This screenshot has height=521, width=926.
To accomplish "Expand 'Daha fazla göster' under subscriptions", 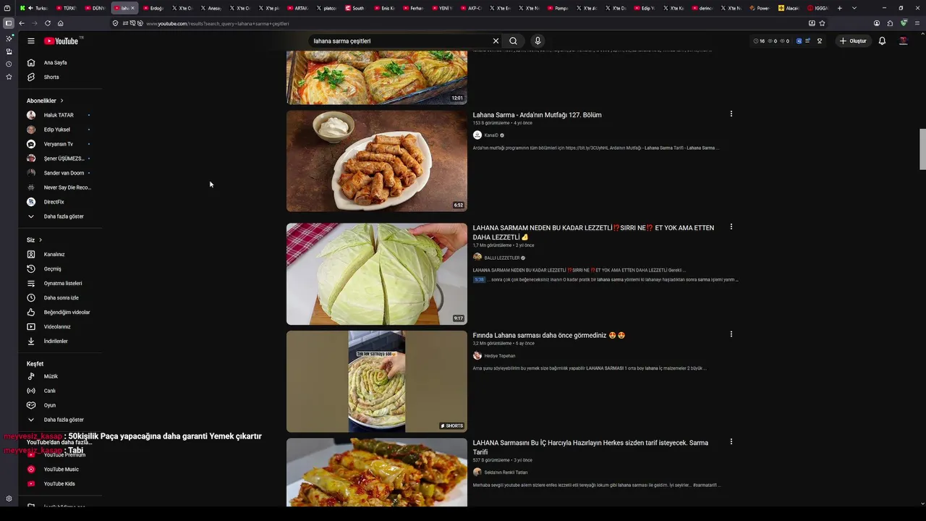I will [x=60, y=216].
